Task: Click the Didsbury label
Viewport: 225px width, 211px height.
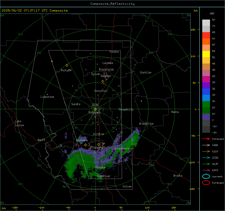Action: pos(94,112)
